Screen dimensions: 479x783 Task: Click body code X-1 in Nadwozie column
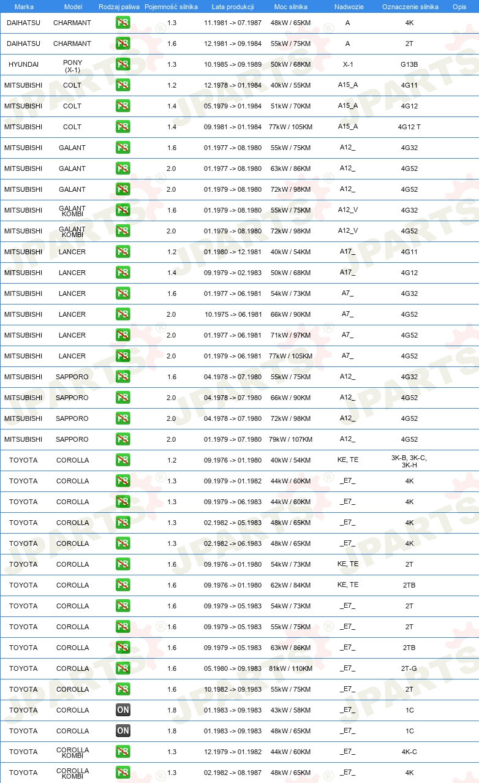coord(348,64)
